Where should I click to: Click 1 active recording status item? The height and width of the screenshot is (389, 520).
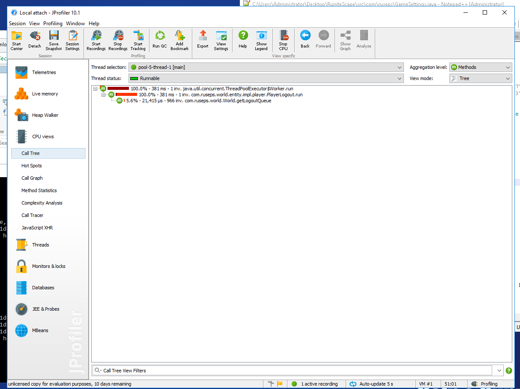point(314,384)
